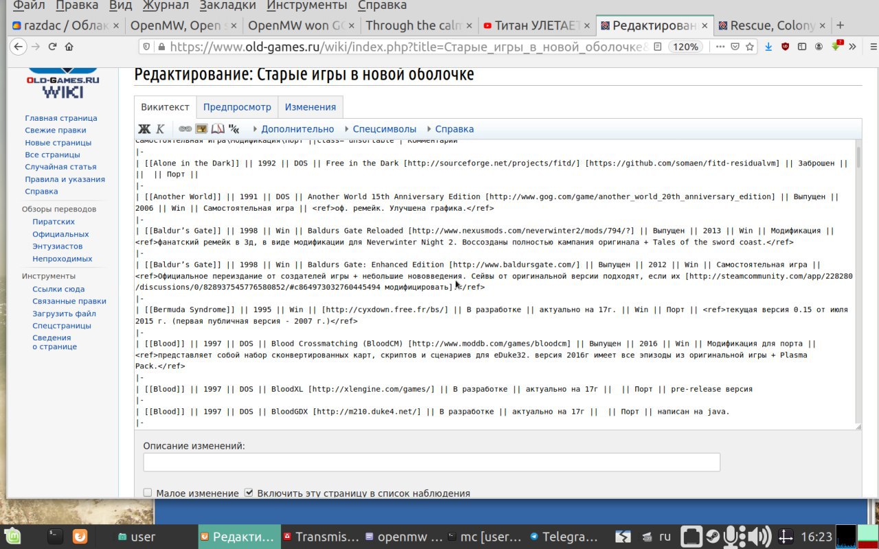This screenshot has height=549, width=879.
Task: Bookmark this page with the star
Action: tap(750, 47)
